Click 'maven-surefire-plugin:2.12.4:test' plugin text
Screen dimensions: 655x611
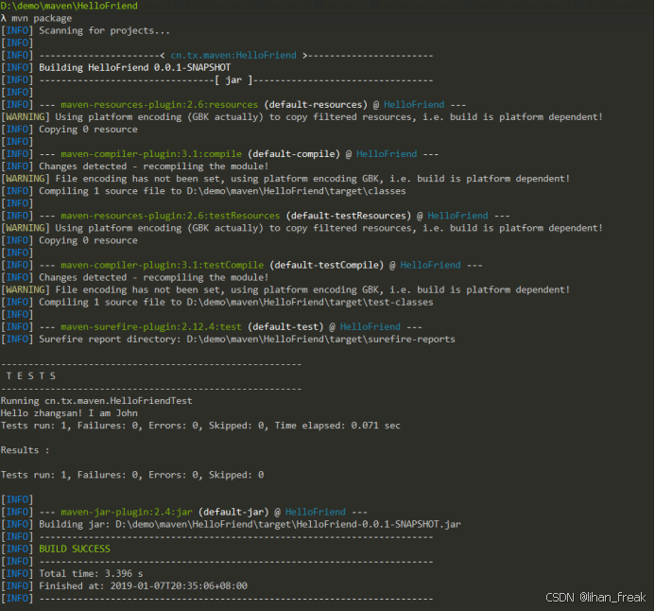(151, 327)
